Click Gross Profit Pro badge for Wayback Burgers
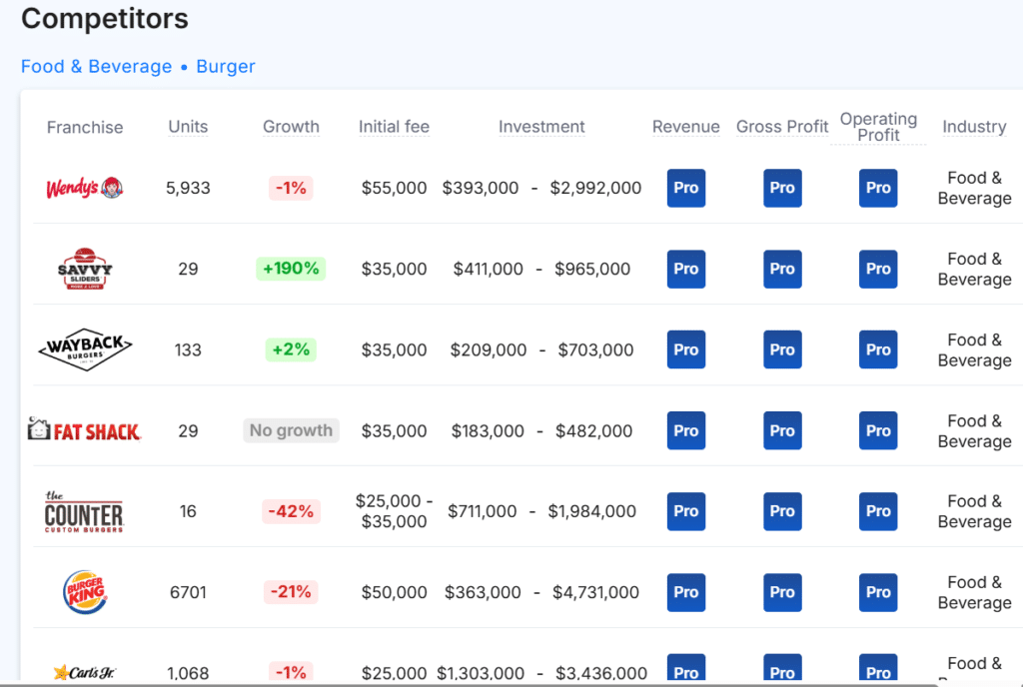Screen dimensions: 1023x687 (782, 349)
